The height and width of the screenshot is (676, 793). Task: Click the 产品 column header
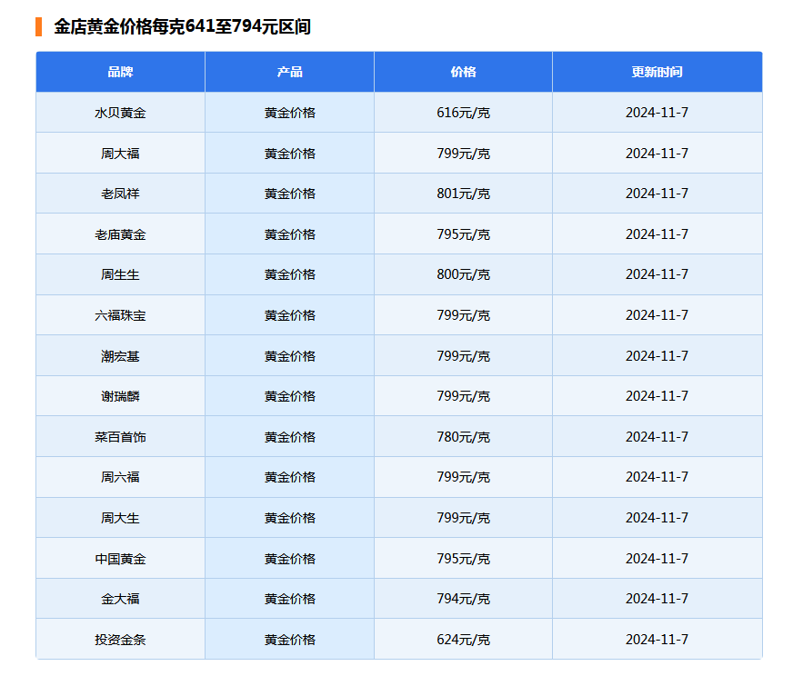[289, 72]
